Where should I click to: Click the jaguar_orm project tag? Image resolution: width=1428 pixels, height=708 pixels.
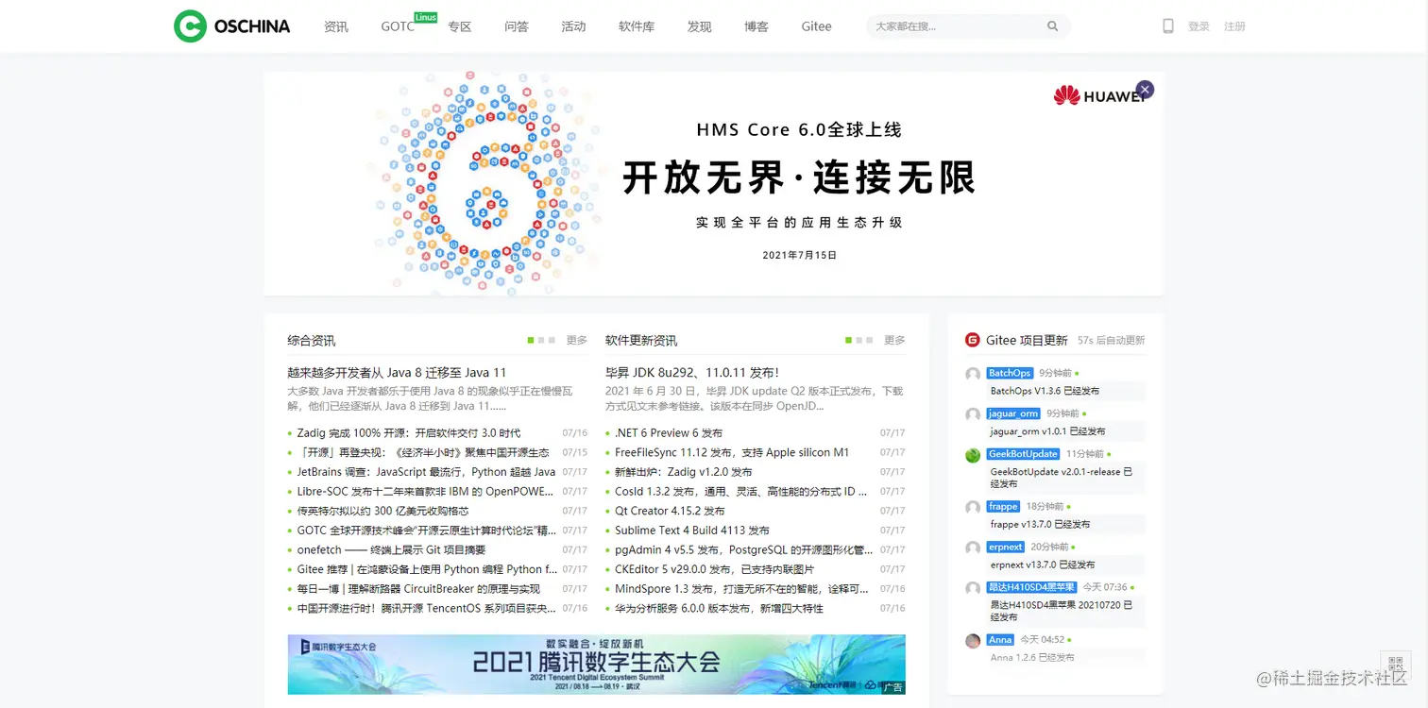tap(1013, 413)
